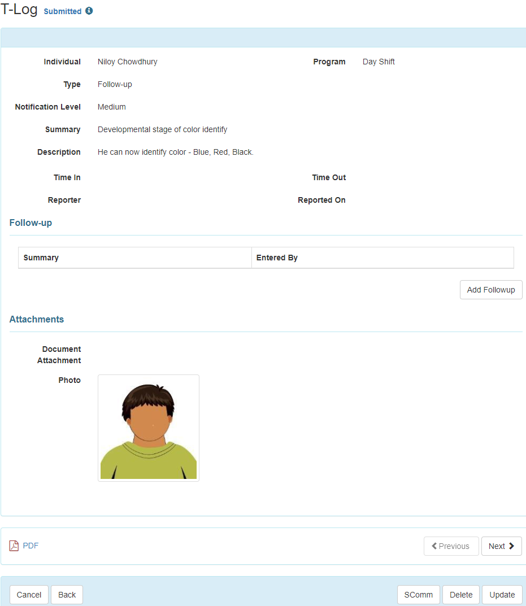
Task: Click the Description field label
Action: pyautogui.click(x=59, y=152)
